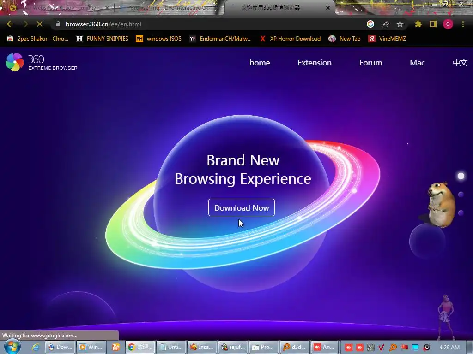473x354 pixels.
Task: Open the Forum navigation item
Action: click(370, 63)
